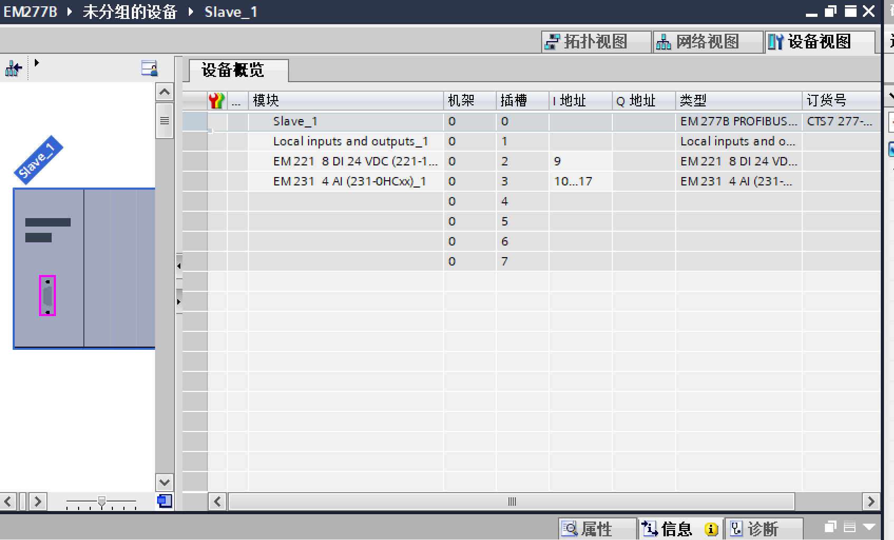
Task: Expand the inspector window with the down arrow
Action: 869,526
